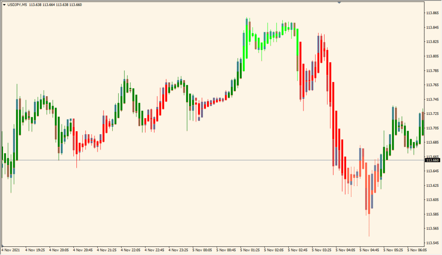
Task: Click the 113.805 price scale label
Action: [x=433, y=56]
